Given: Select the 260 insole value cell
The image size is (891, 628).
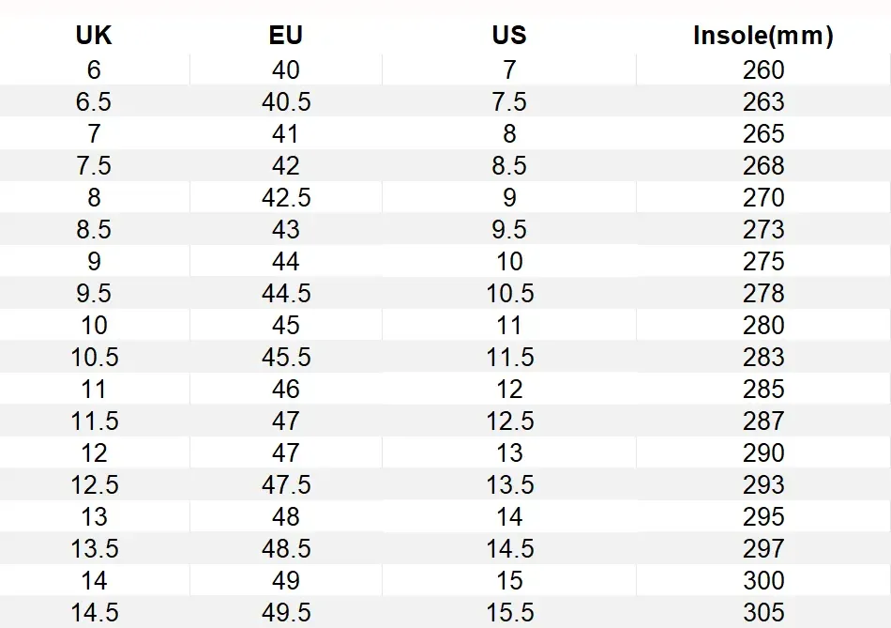Looking at the screenshot, I should [763, 69].
